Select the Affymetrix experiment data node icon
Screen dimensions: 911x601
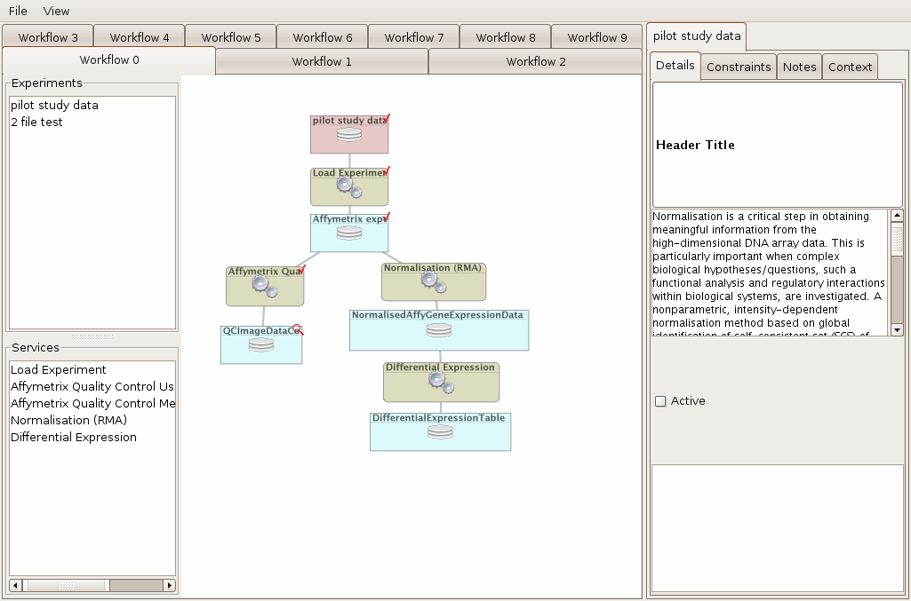coord(349,233)
